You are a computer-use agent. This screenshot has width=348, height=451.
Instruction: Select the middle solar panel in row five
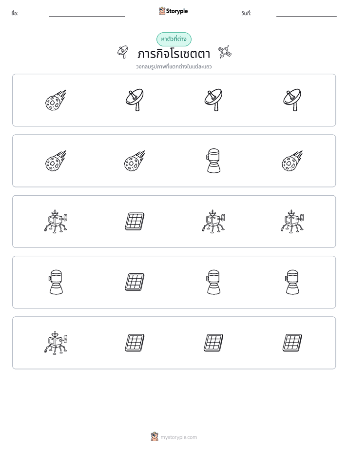click(x=213, y=343)
